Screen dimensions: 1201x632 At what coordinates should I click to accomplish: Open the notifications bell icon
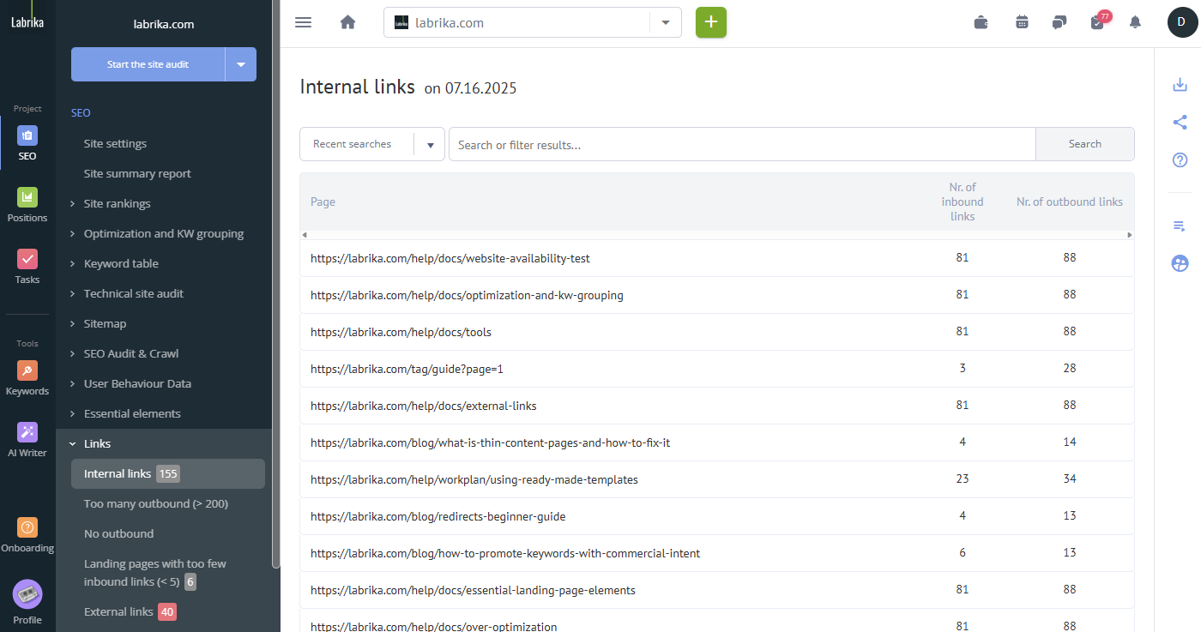pyautogui.click(x=1135, y=22)
